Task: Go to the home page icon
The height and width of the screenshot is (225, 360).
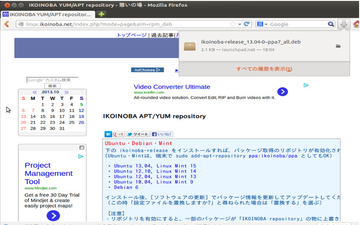Action: 356,24
